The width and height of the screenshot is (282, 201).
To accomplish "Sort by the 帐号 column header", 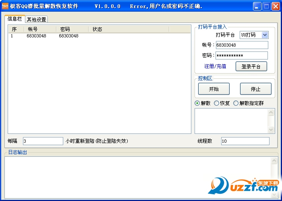I will [x=40, y=29].
